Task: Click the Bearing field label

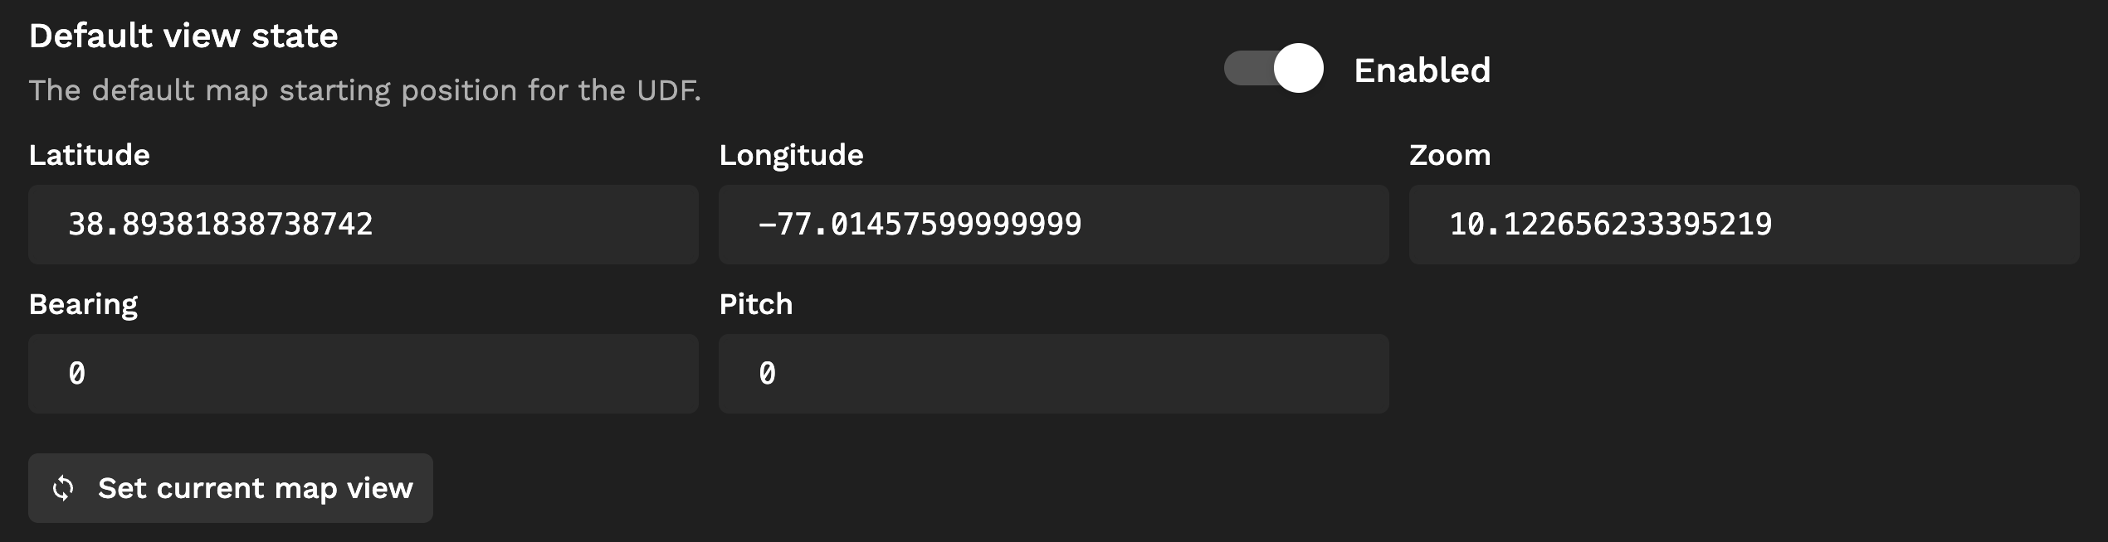Action: tap(83, 304)
